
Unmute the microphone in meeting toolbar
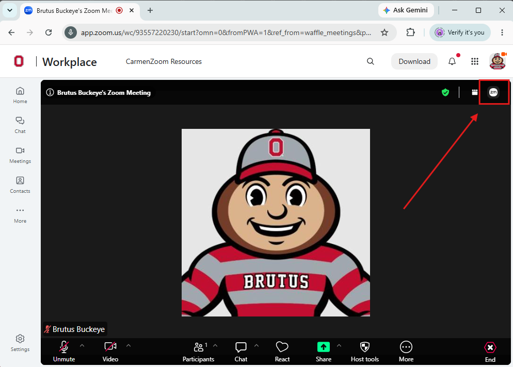[x=64, y=351]
